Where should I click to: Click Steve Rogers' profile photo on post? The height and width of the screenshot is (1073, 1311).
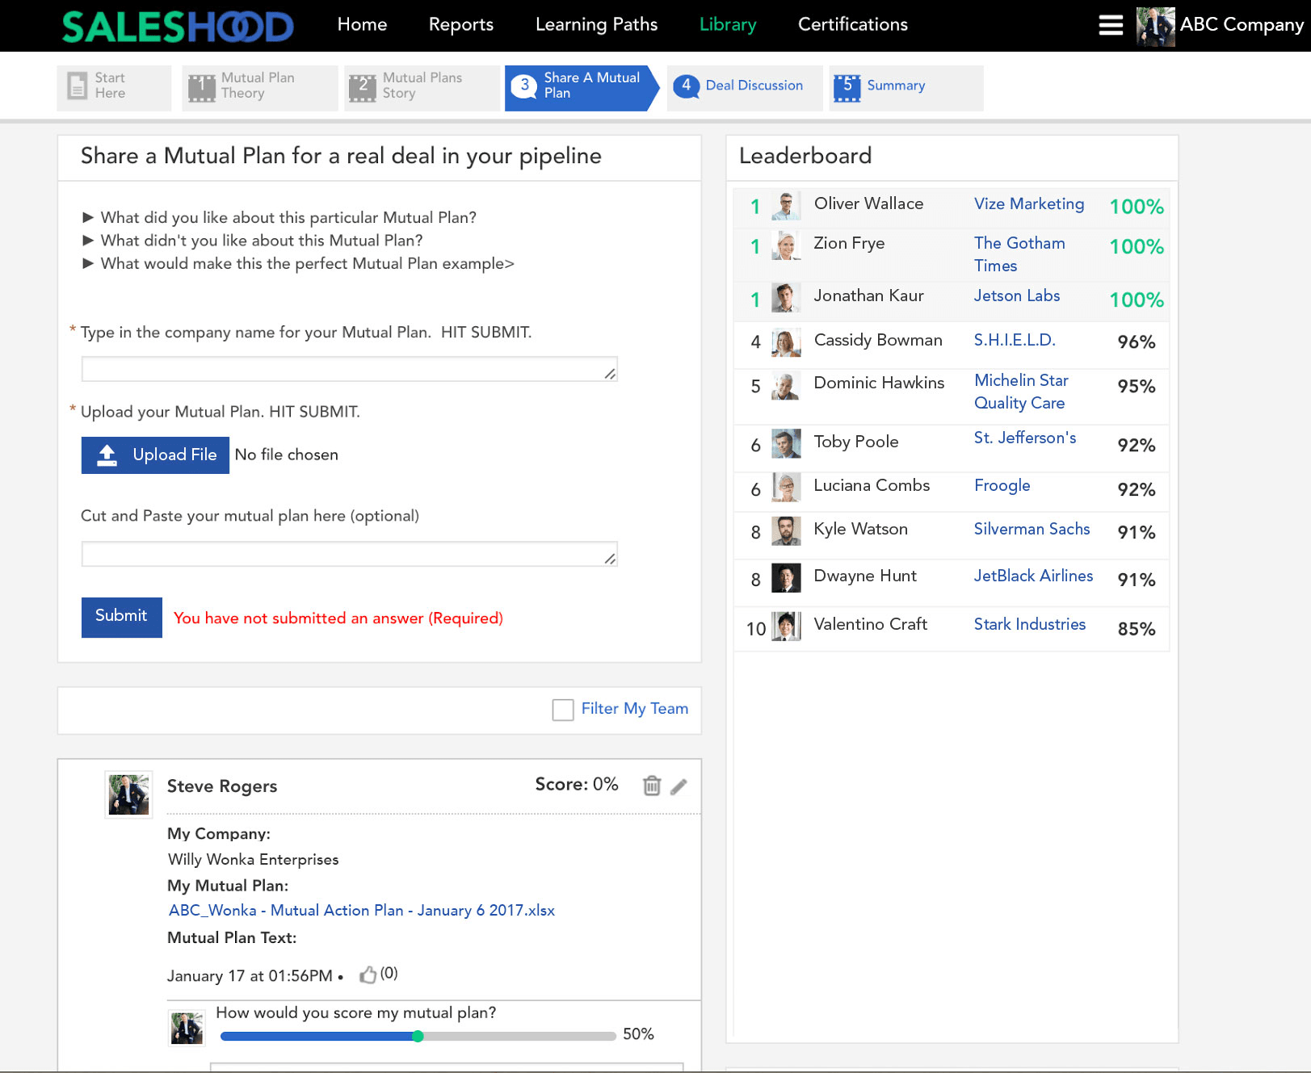pos(128,794)
